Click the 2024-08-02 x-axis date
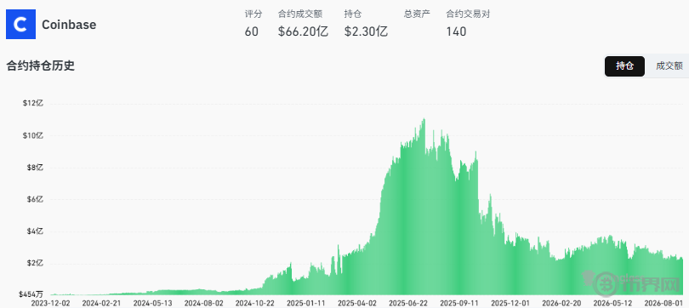This screenshot has height=308, width=689. point(203,303)
